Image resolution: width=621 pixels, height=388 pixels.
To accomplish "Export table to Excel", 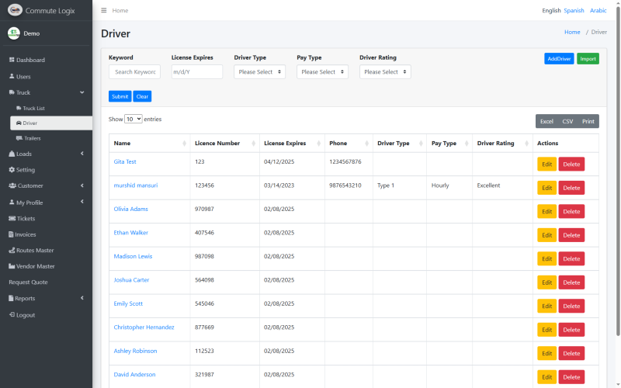I will 546,121.
